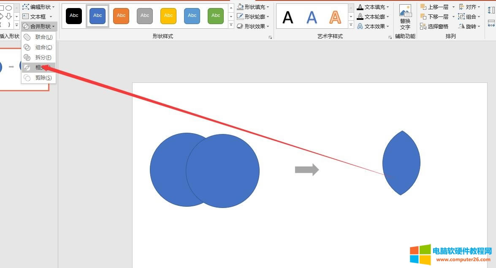Screen dimensions: 496x268
Task: Open the 合并形状 merge shapes dropdown
Action: (x=39, y=26)
